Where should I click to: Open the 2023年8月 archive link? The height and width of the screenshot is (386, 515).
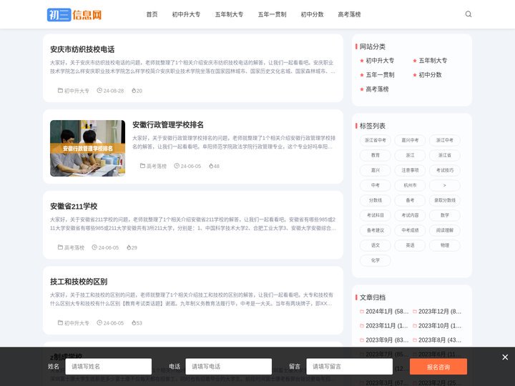click(x=440, y=340)
